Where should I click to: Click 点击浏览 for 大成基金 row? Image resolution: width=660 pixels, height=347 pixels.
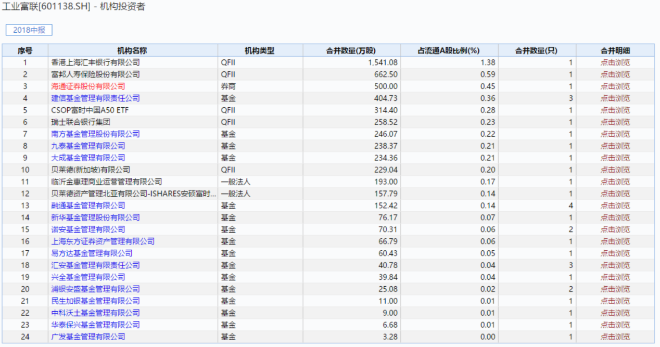[x=615, y=158]
